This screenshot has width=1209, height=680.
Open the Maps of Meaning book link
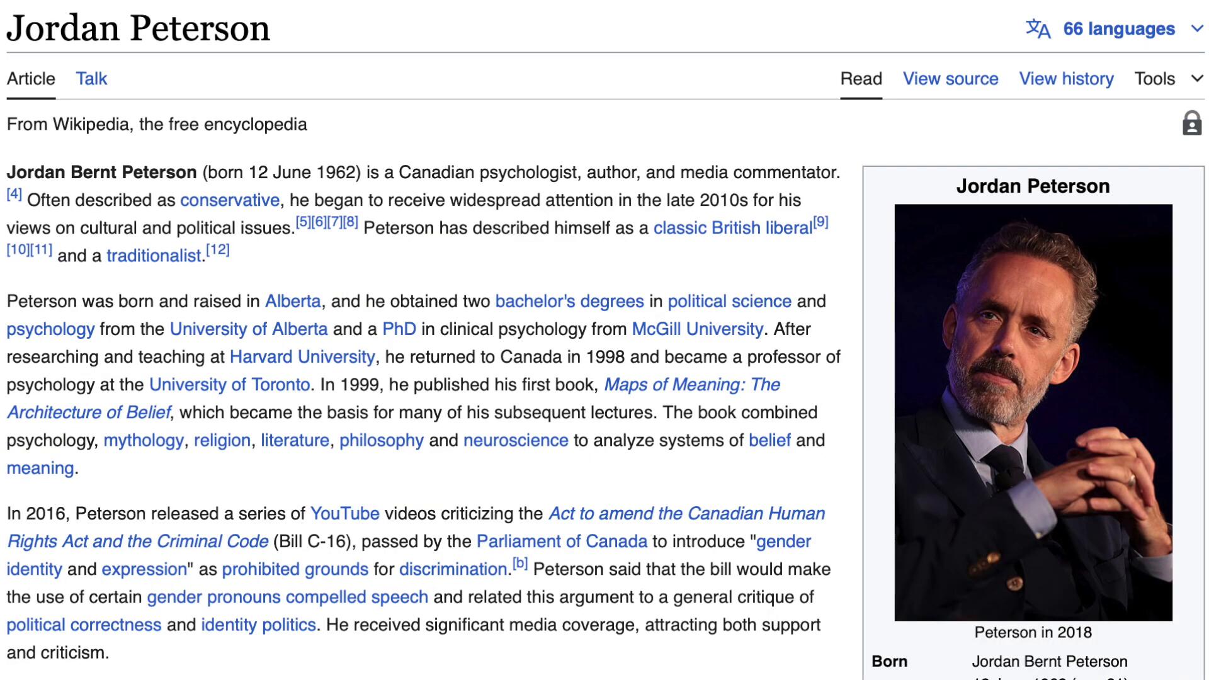(691, 385)
